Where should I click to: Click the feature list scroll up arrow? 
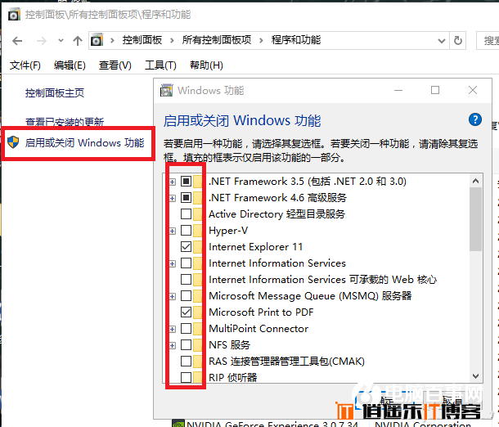tap(476, 181)
